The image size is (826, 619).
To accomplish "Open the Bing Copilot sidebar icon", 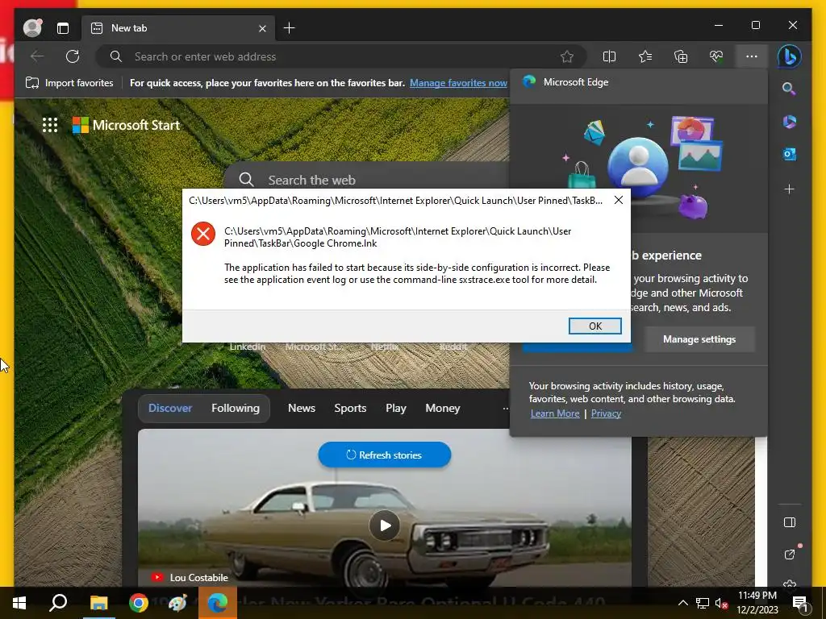I will coord(789,56).
